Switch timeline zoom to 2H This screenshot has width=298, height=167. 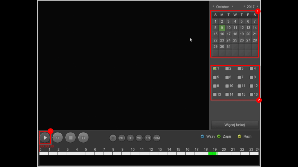tap(139, 138)
